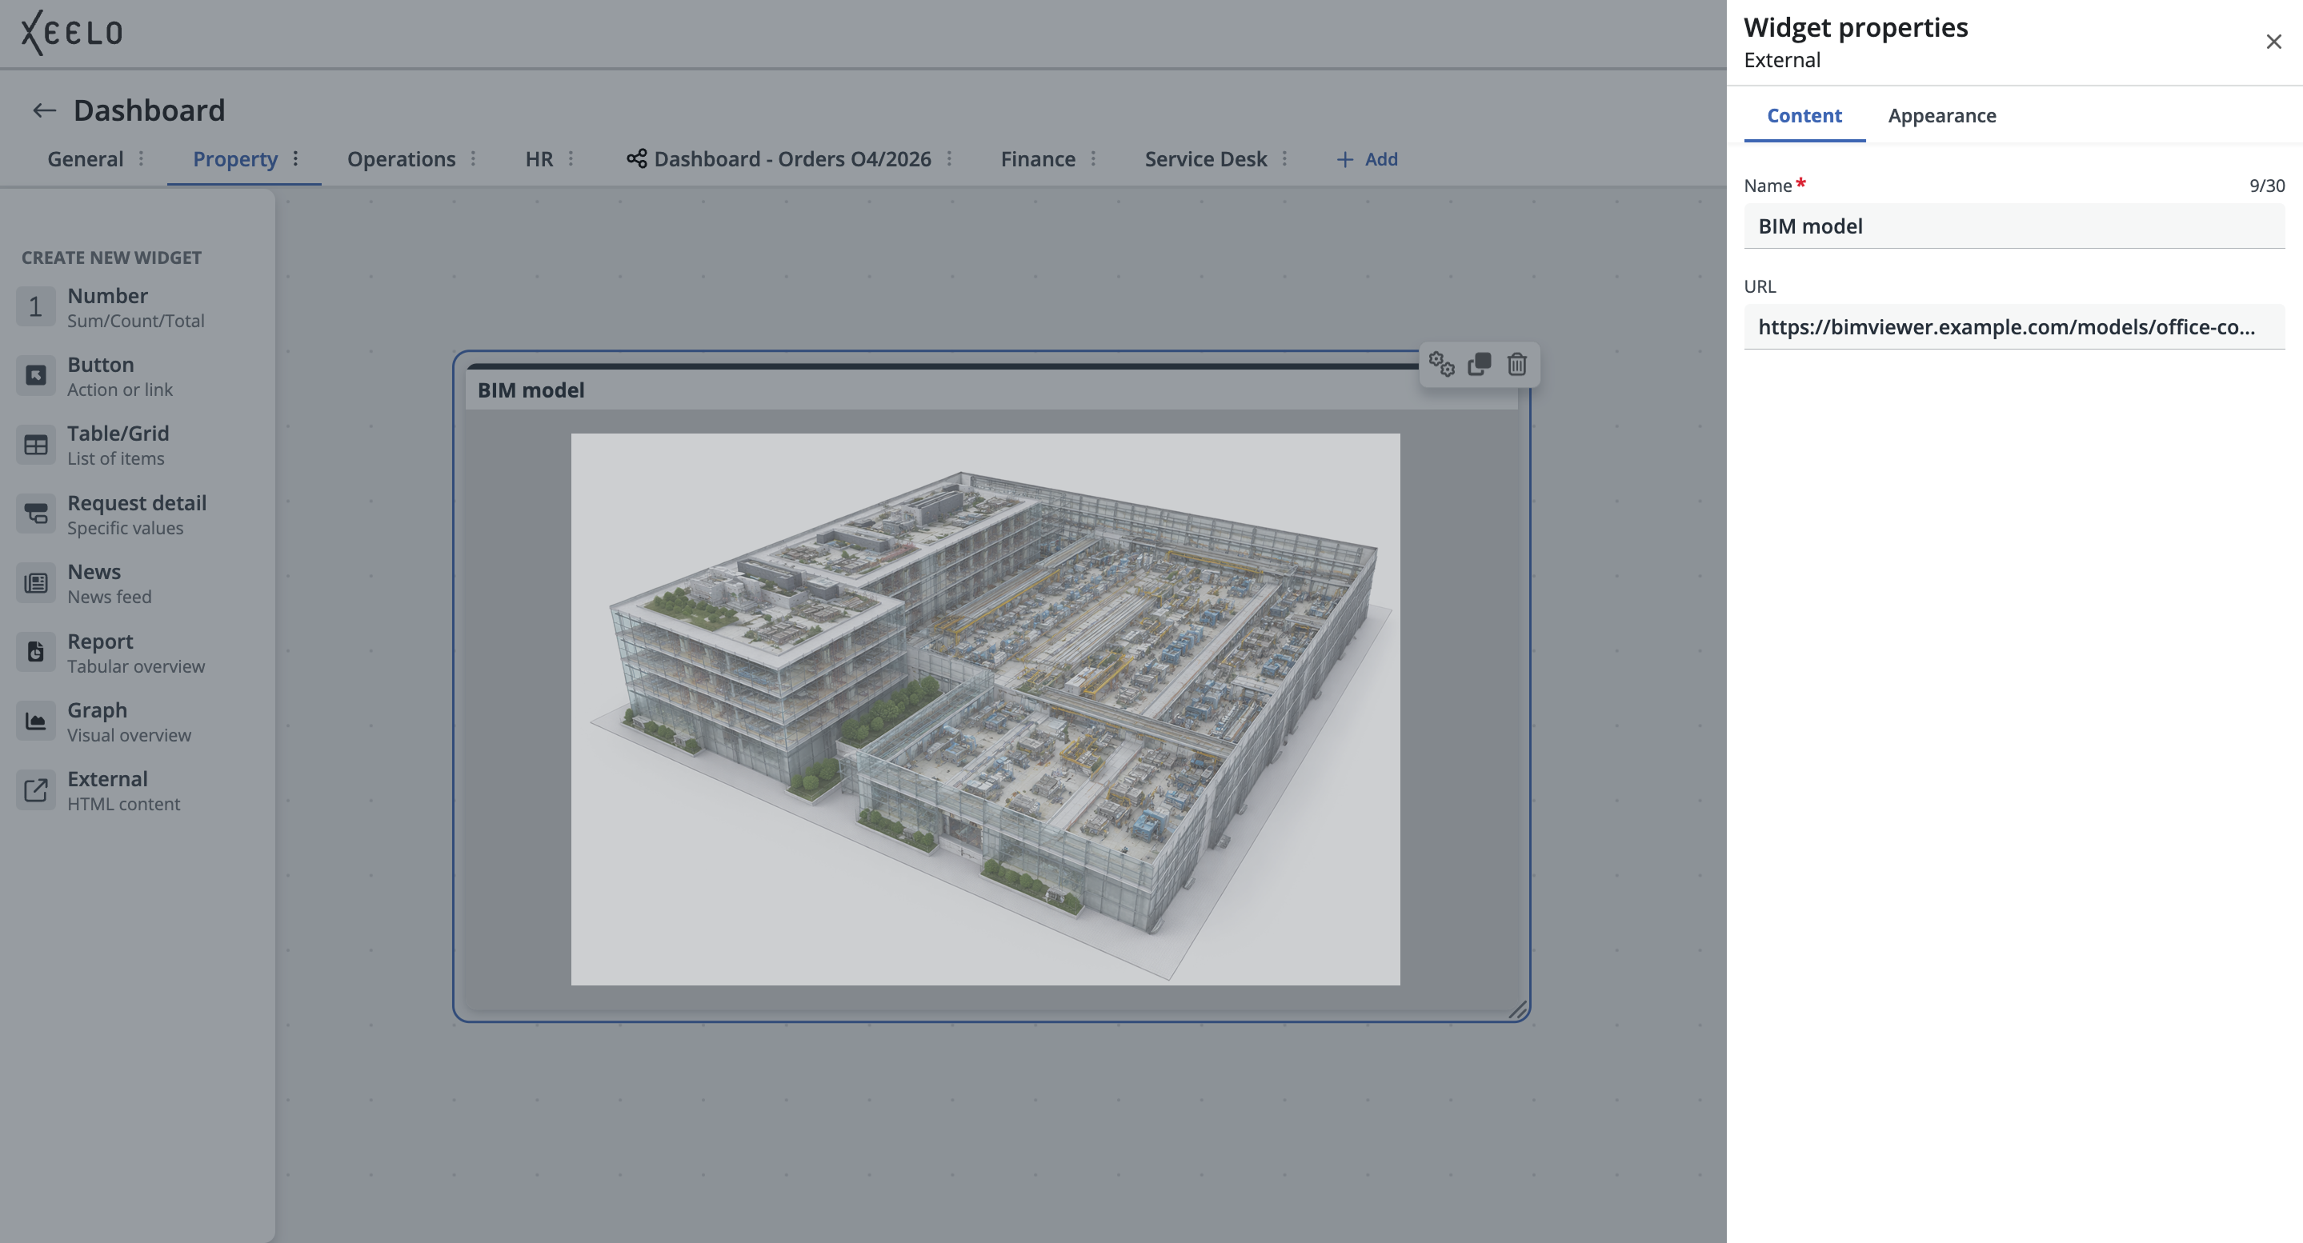The width and height of the screenshot is (2303, 1243).
Task: Click the External widget icon
Action: point(36,790)
